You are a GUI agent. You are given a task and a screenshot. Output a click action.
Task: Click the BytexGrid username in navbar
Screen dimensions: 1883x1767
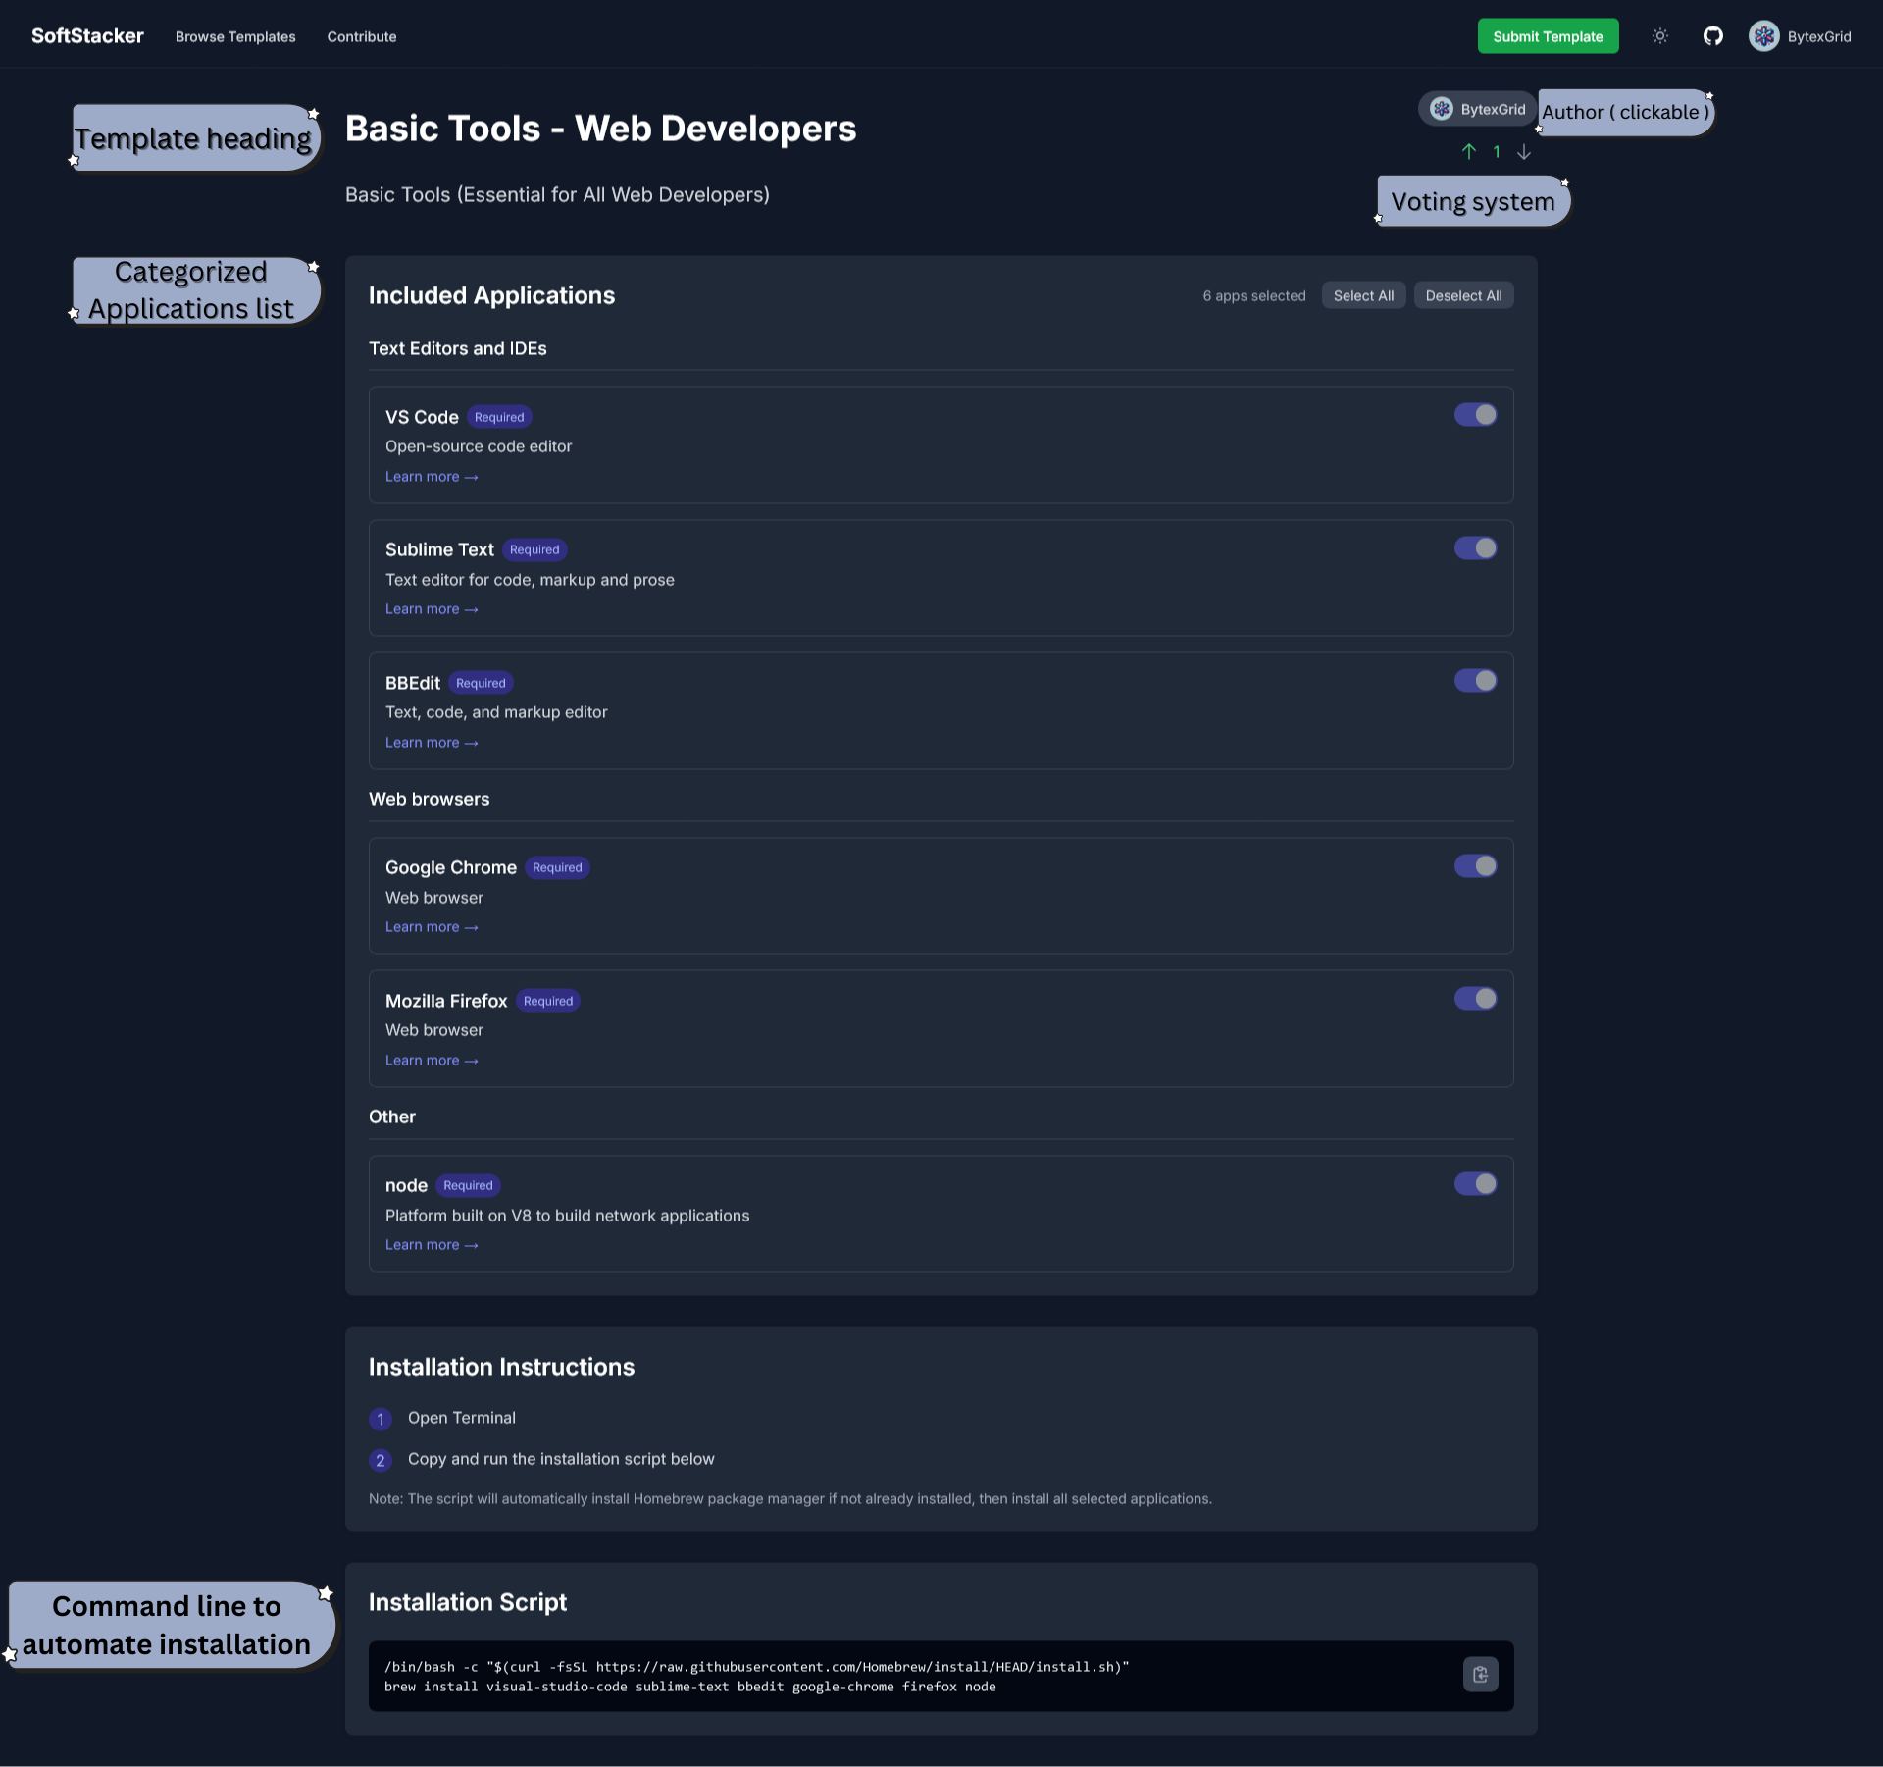pyautogui.click(x=1819, y=36)
